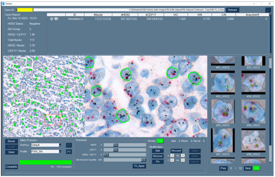
Task: Click the ellipsis browse button beside Reload
Action: click(x=268, y=10)
